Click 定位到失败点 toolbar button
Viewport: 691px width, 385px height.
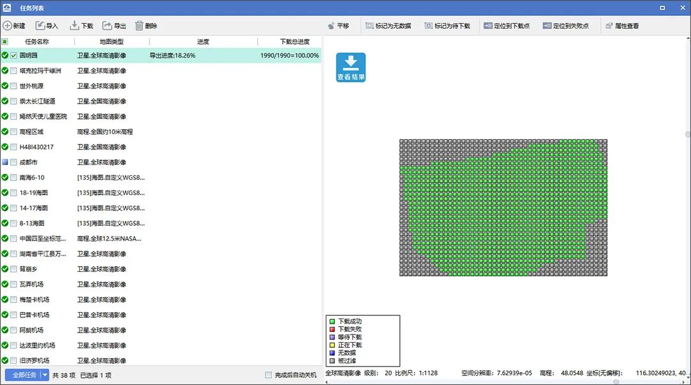566,26
